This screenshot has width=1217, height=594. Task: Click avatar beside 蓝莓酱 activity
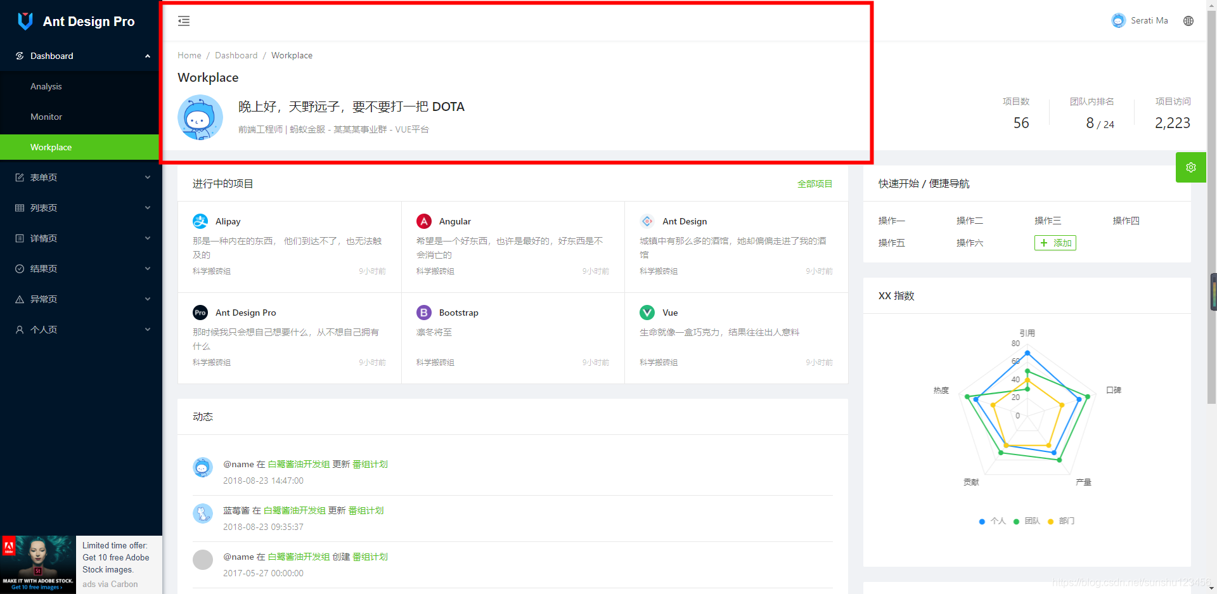pyautogui.click(x=203, y=513)
